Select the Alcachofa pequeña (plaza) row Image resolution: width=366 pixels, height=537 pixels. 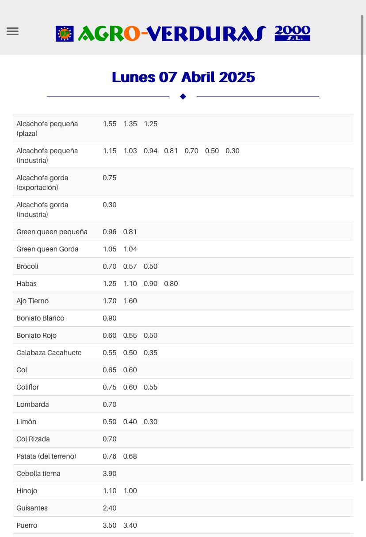tap(183, 128)
